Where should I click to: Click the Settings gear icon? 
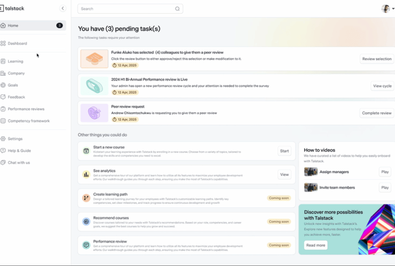click(x=3, y=139)
